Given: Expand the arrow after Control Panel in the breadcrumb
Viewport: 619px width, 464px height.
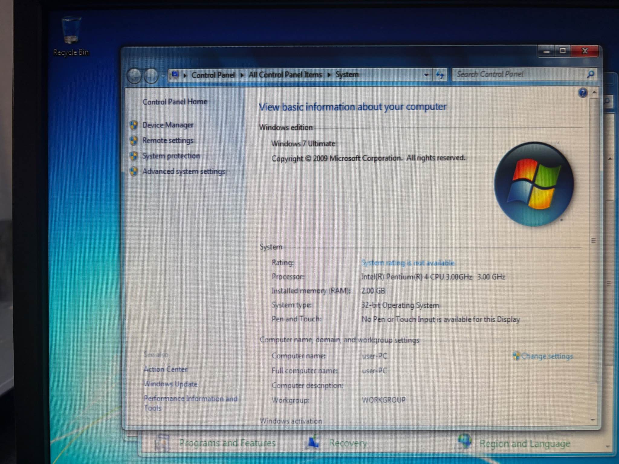Looking at the screenshot, I should [x=242, y=75].
